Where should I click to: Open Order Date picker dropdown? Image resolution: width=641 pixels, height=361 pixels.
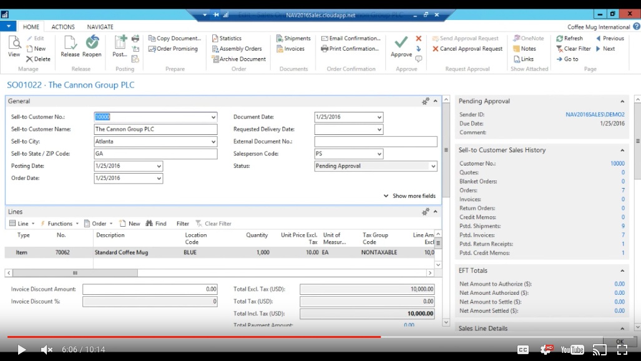pyautogui.click(x=159, y=179)
